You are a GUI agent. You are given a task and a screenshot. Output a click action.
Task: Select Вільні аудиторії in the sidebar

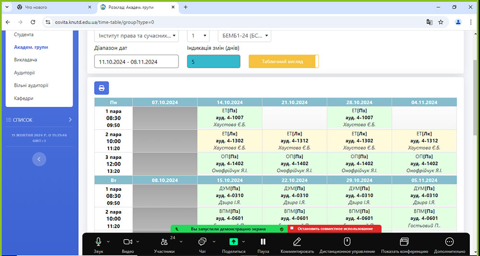coord(31,85)
